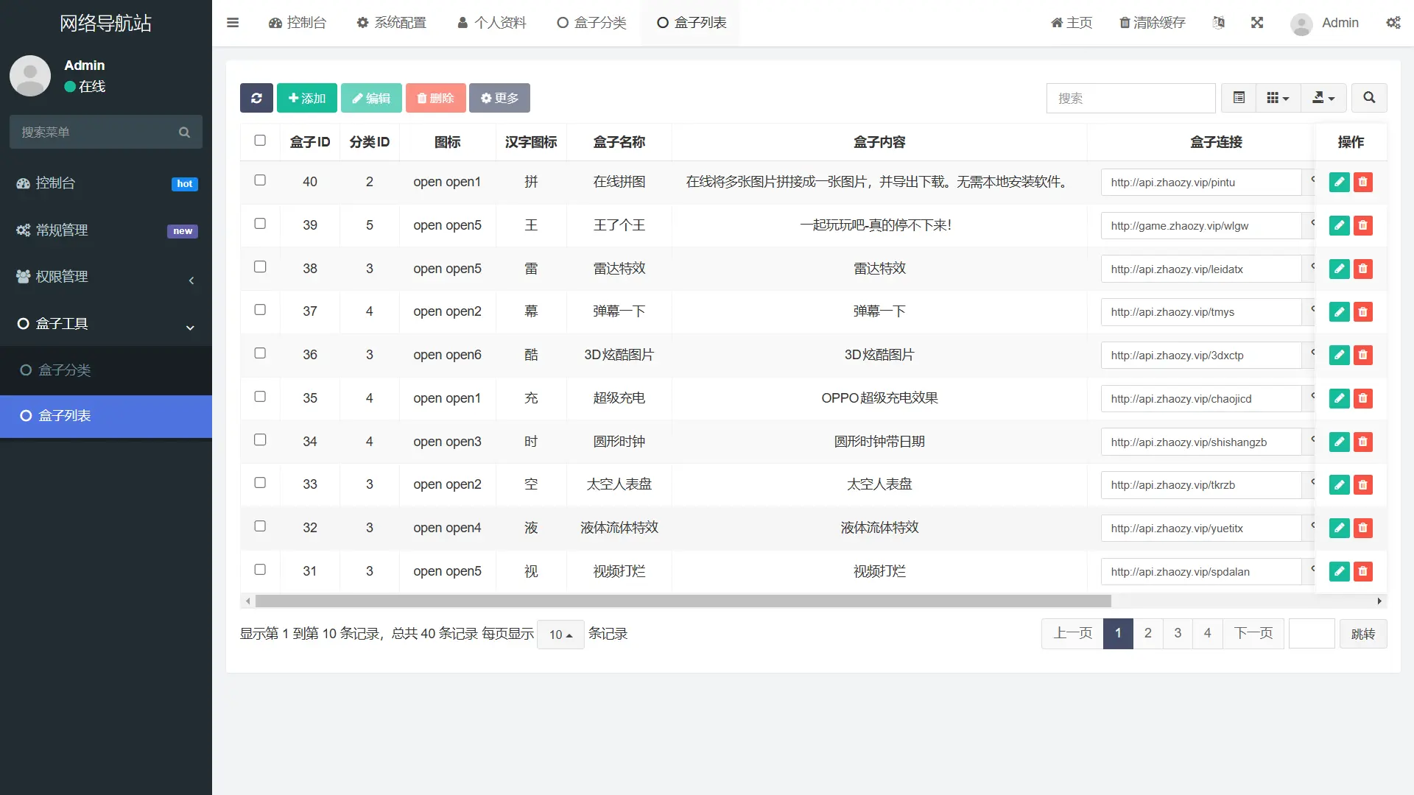Open the fullscreen view

(1257, 23)
